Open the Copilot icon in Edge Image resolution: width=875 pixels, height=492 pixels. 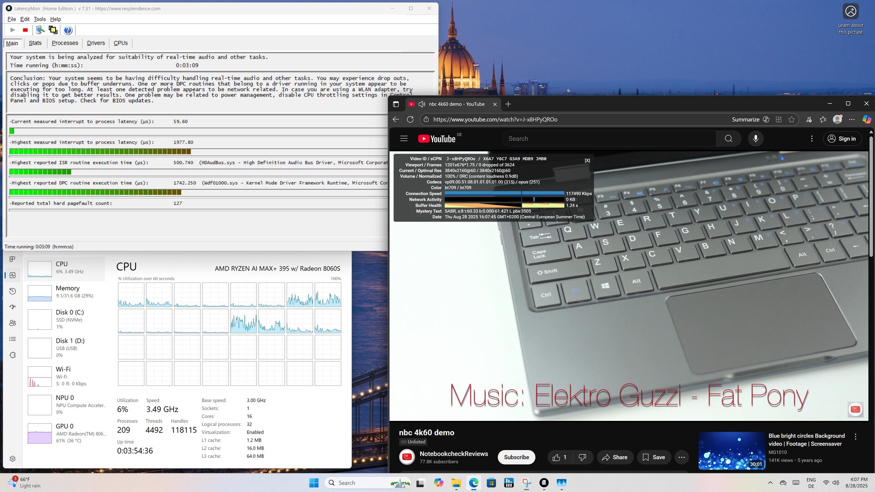tap(866, 119)
